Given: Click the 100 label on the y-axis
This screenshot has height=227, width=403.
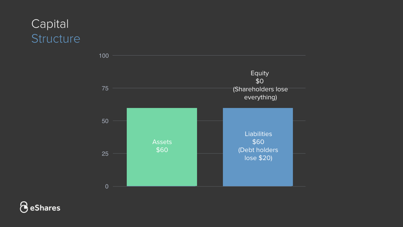Looking at the screenshot, I should pyautogui.click(x=104, y=56).
